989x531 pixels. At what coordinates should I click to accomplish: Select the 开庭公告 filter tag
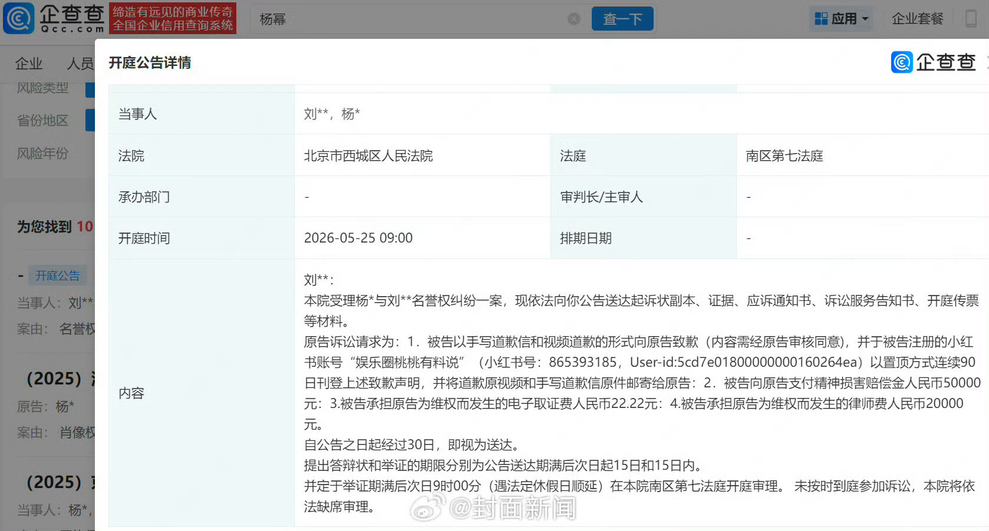[x=57, y=275]
